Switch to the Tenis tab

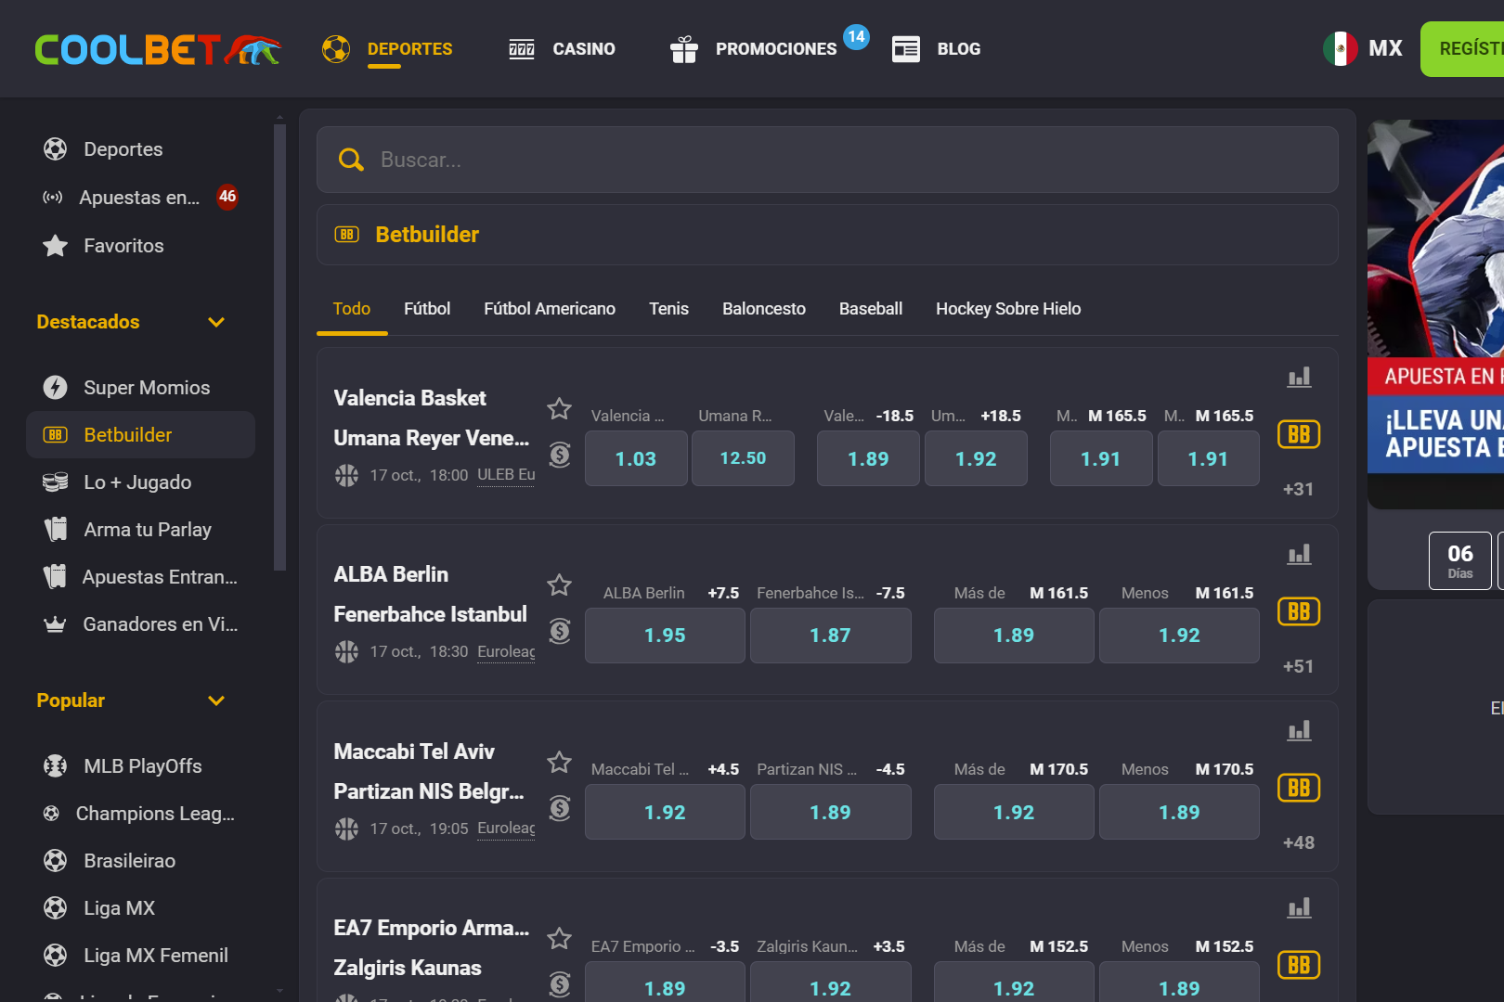pyautogui.click(x=668, y=309)
